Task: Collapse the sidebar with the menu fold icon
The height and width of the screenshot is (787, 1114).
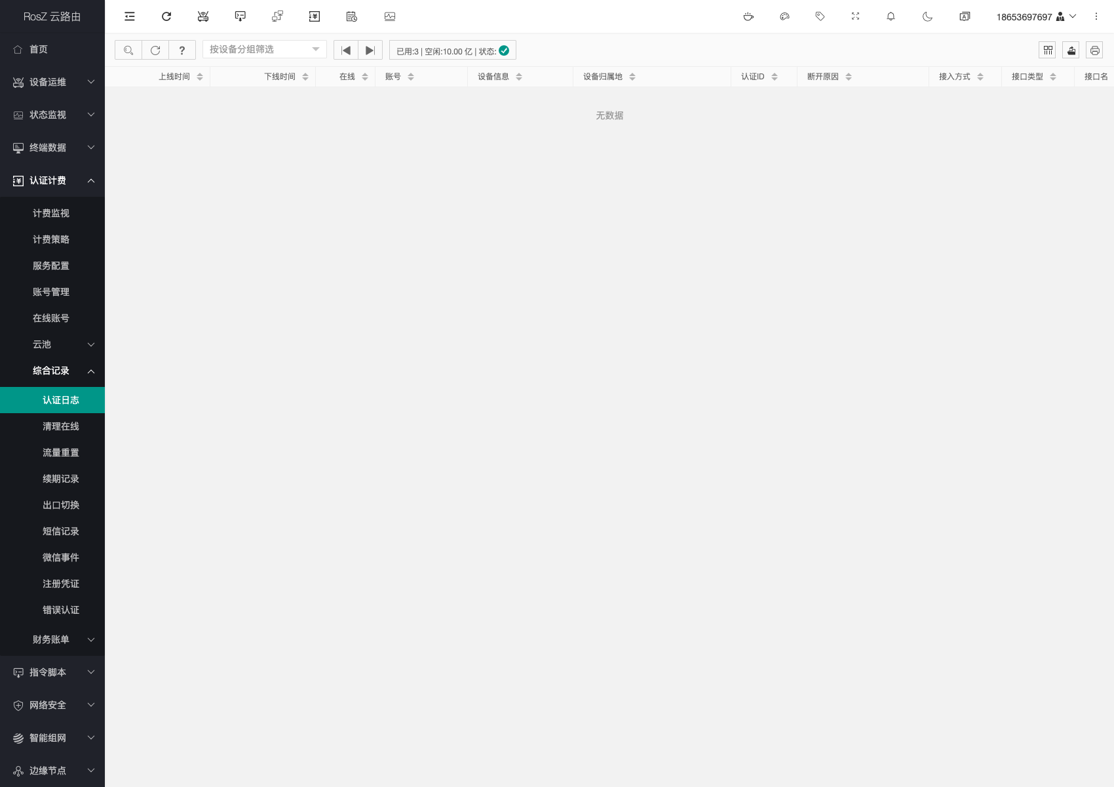Action: click(x=130, y=16)
